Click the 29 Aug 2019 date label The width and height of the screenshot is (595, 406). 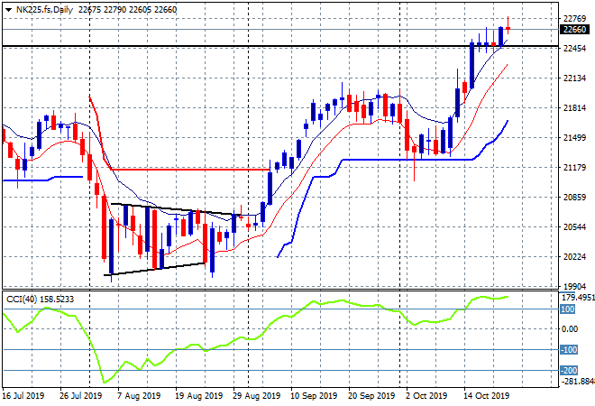pyautogui.click(x=256, y=396)
